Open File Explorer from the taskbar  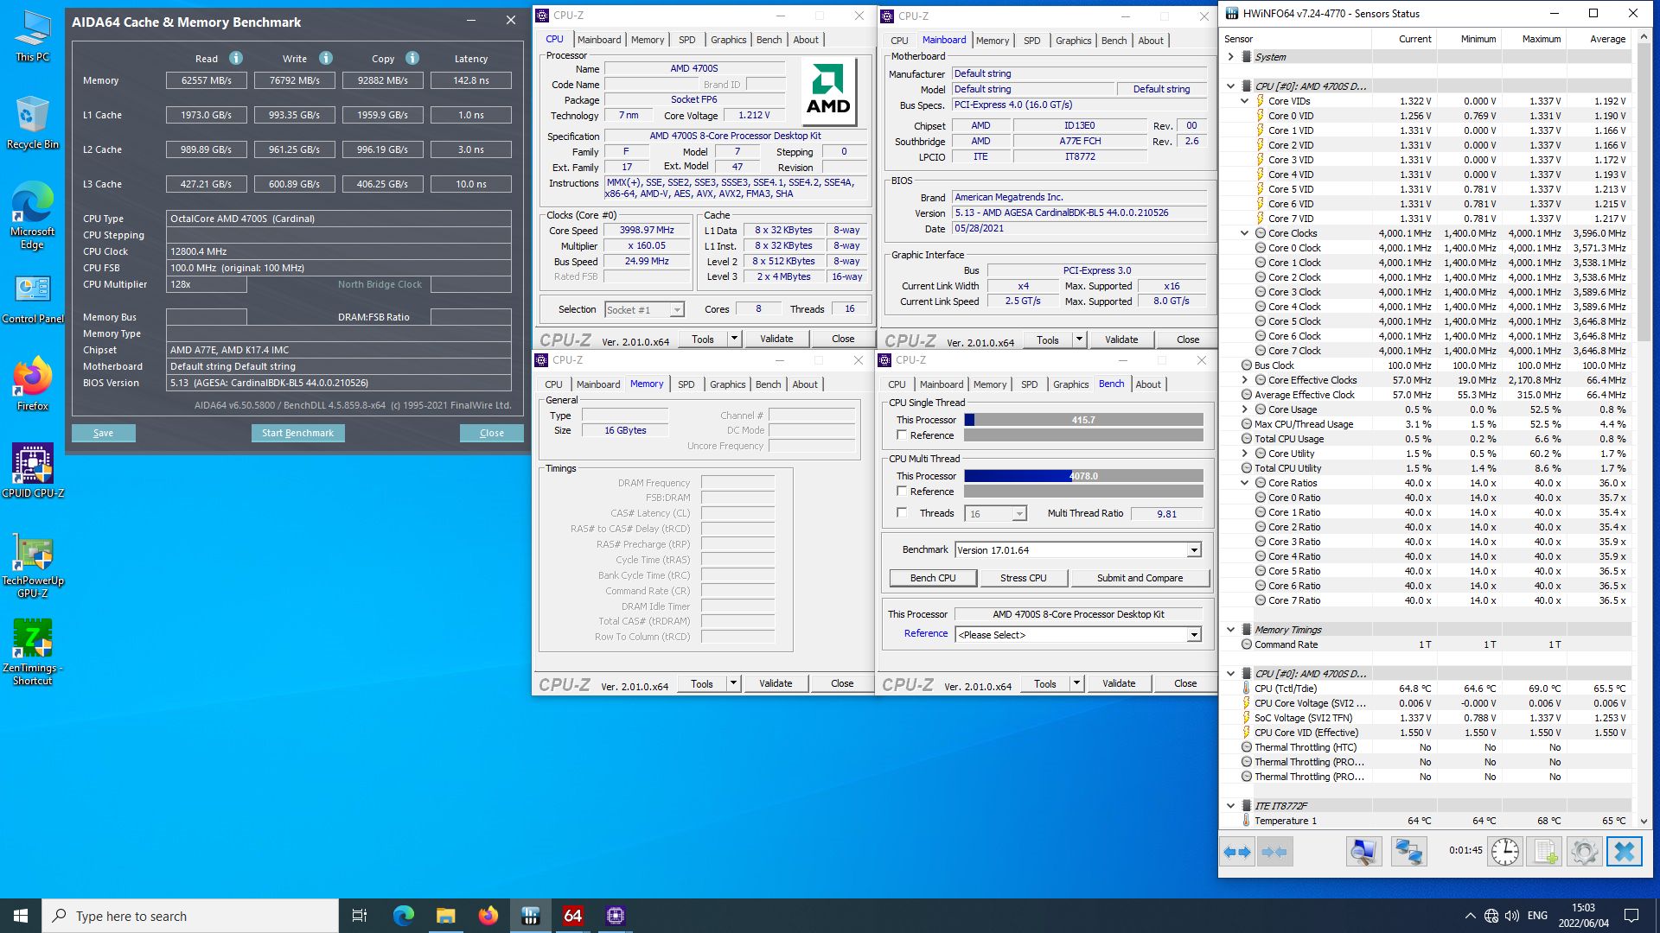click(x=445, y=916)
